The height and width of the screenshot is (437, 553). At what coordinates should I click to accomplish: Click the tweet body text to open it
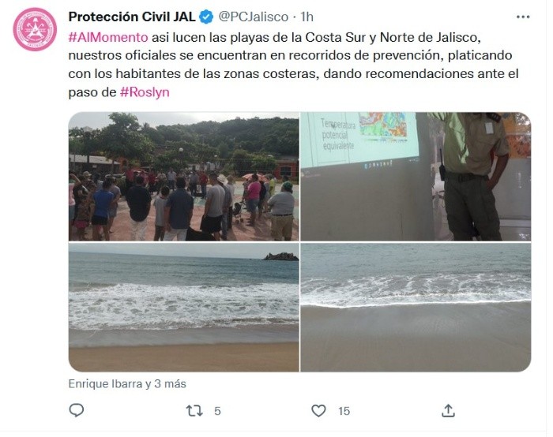click(x=293, y=65)
